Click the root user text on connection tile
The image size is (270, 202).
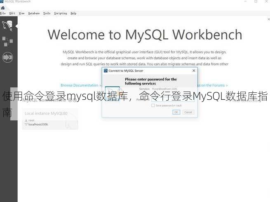[x=31, y=120]
